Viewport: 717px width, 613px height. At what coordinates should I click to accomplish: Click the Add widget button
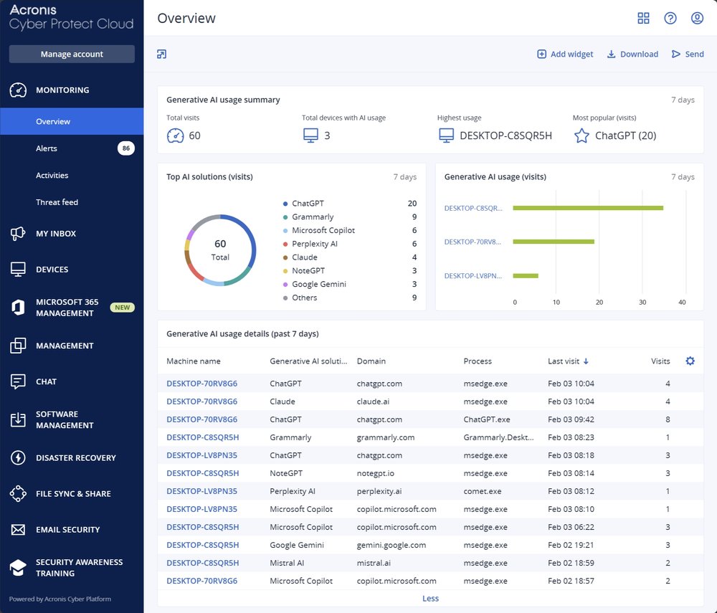(565, 54)
